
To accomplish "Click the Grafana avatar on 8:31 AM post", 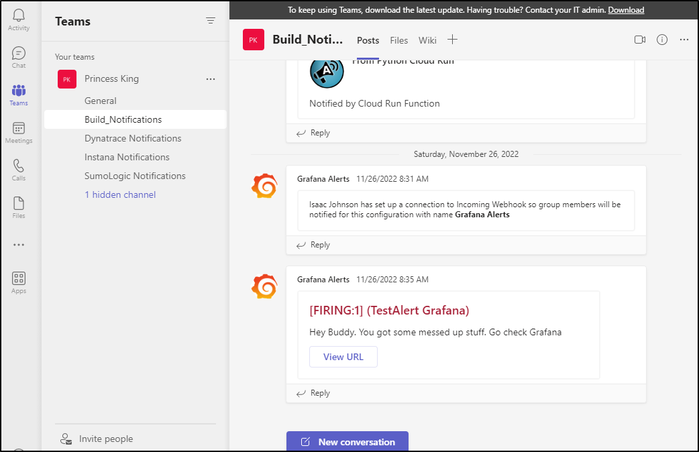I will coord(264,186).
